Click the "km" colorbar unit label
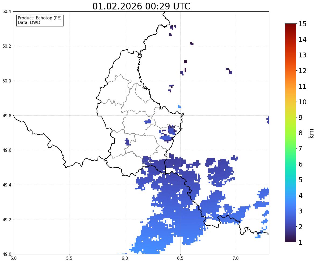317x263 pixels. (x=311, y=133)
